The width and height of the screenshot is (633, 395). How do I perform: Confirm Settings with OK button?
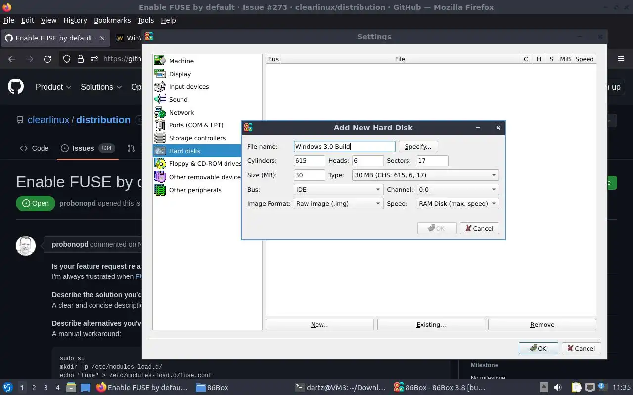pos(538,348)
